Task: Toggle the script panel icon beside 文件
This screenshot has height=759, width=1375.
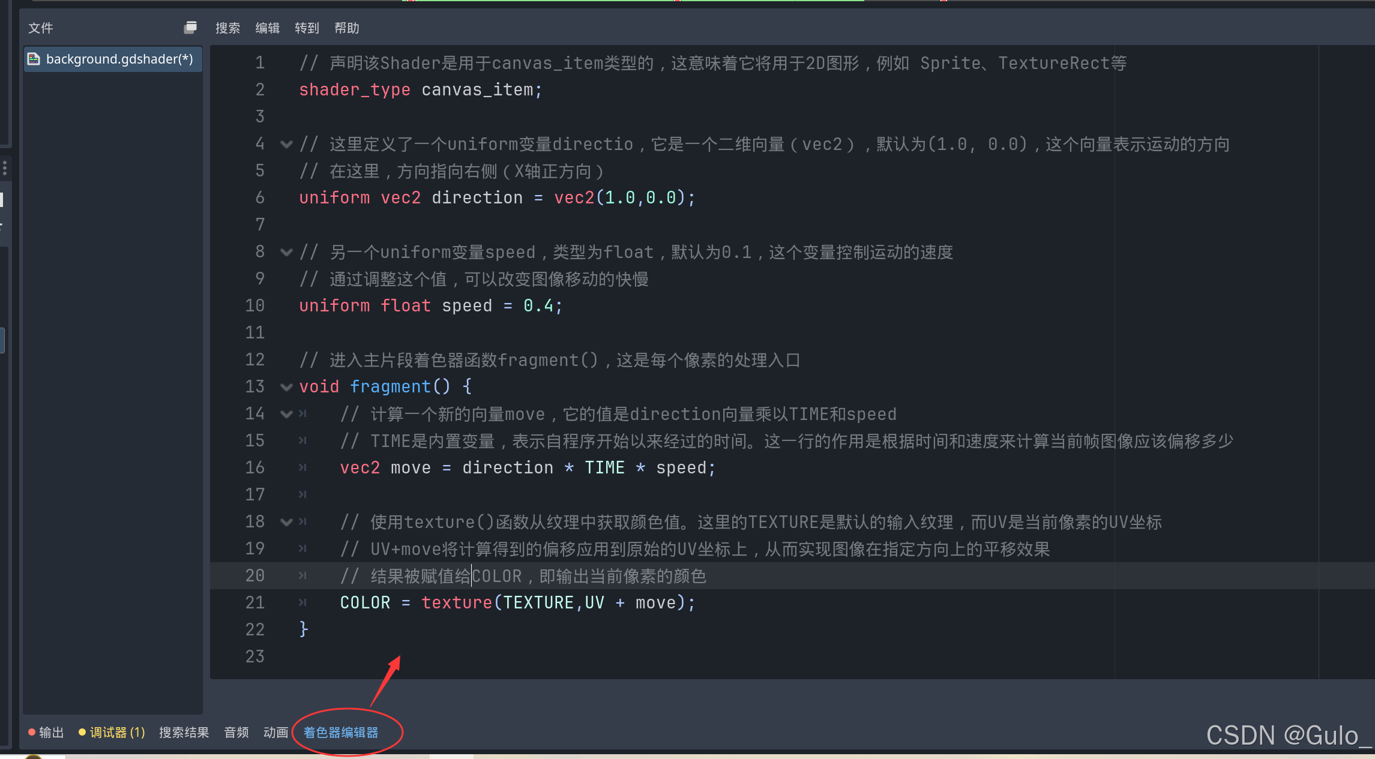Action: point(191,27)
